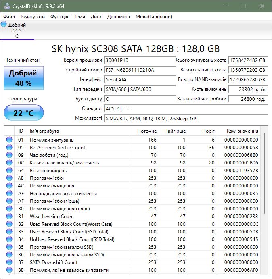Open the Редагувати menu
Image resolution: width=272 pixels, height=279 pixels.
[33, 17]
